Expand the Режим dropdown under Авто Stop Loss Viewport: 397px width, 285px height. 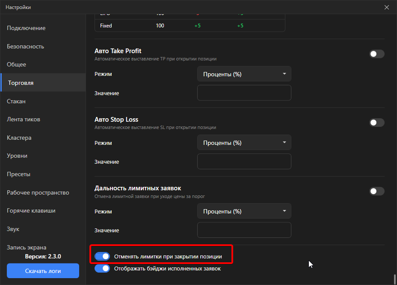pyautogui.click(x=244, y=142)
